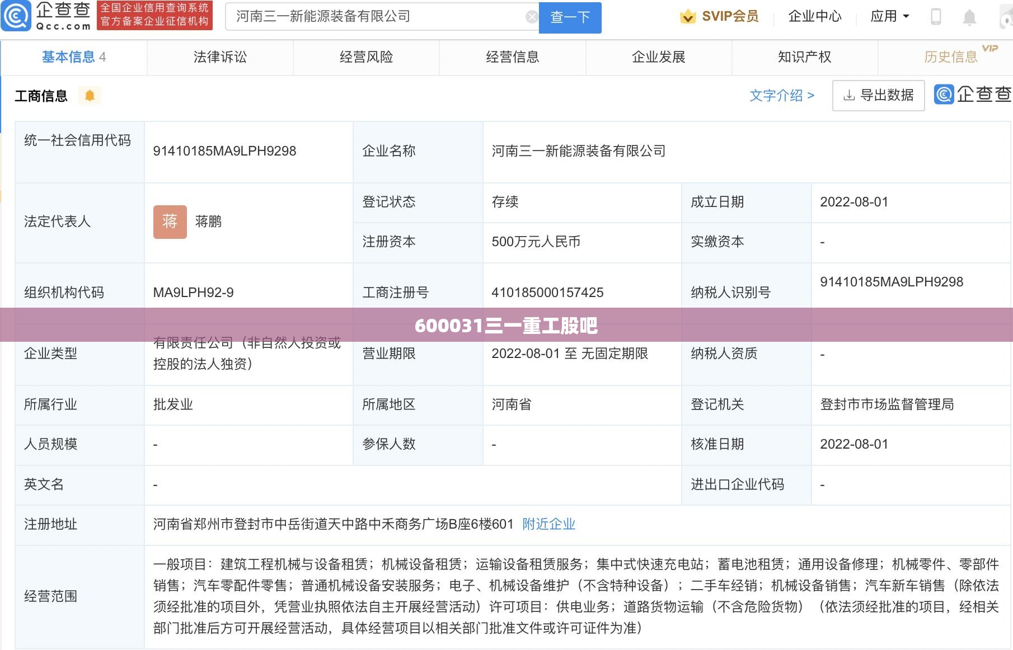The width and height of the screenshot is (1013, 650).
Task: Open 企业中心 link
Action: 815,17
